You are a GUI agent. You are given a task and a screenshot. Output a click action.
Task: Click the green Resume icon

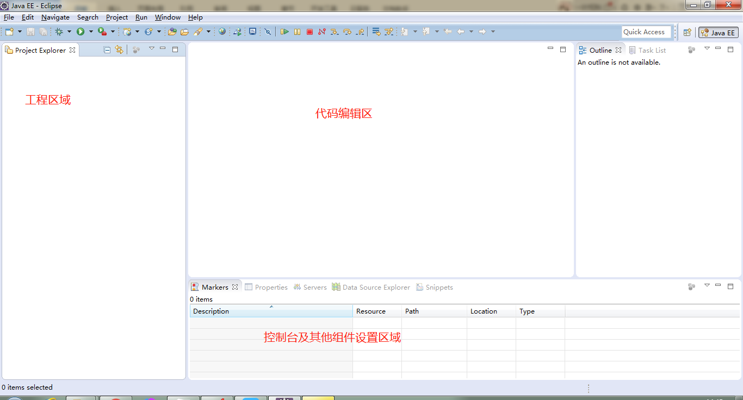pos(284,32)
